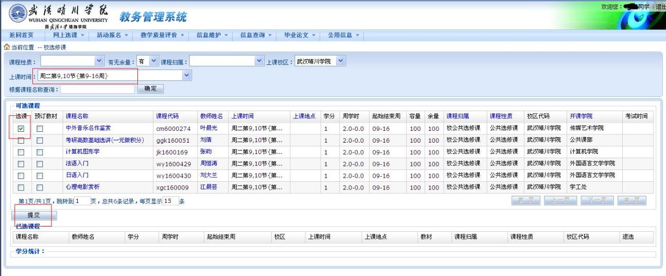The width and height of the screenshot is (666, 276).
Task: Sort by 课程名称 column header
Action: tap(77, 116)
